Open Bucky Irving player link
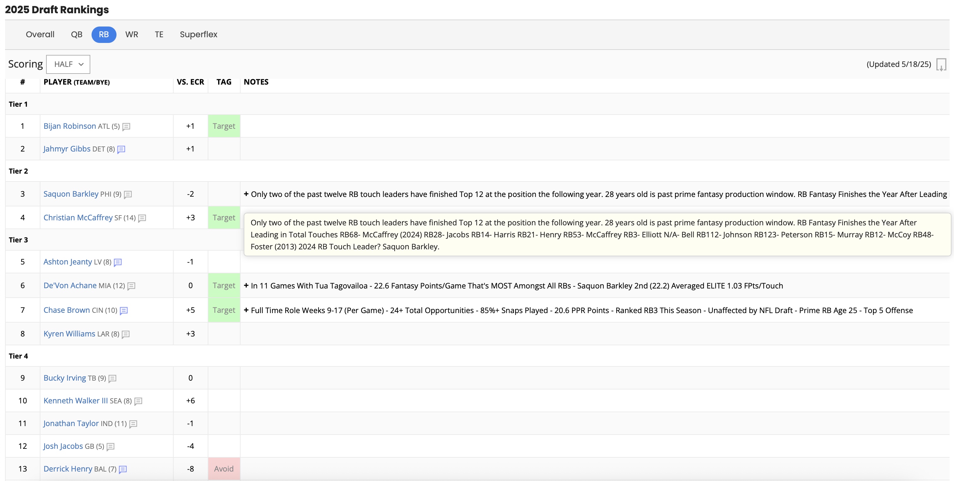Viewport: 954px width, 481px height. 64,378
